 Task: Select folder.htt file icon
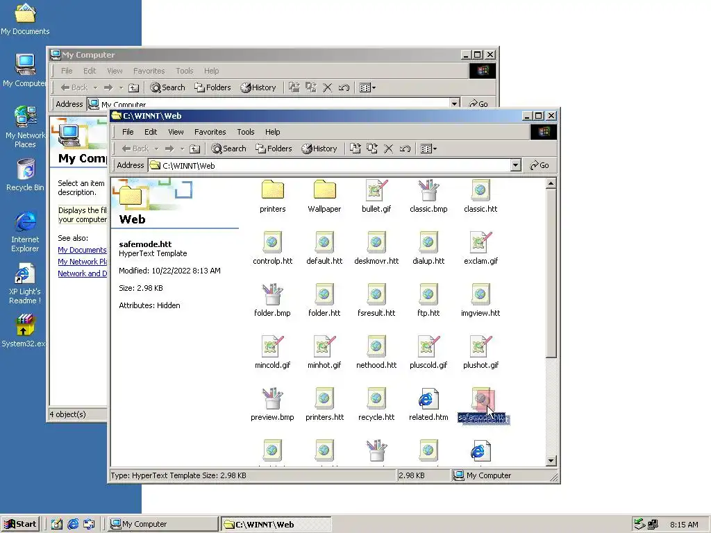(x=324, y=294)
